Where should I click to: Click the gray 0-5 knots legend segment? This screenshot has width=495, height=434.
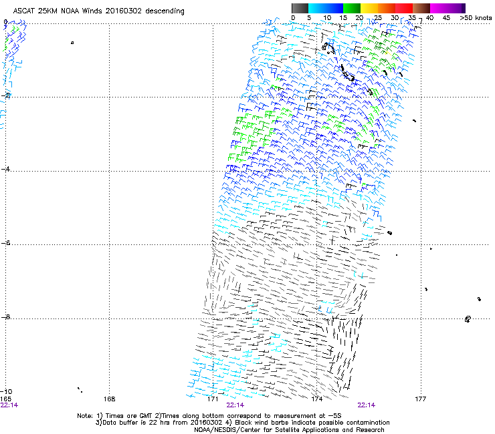coord(300,8)
